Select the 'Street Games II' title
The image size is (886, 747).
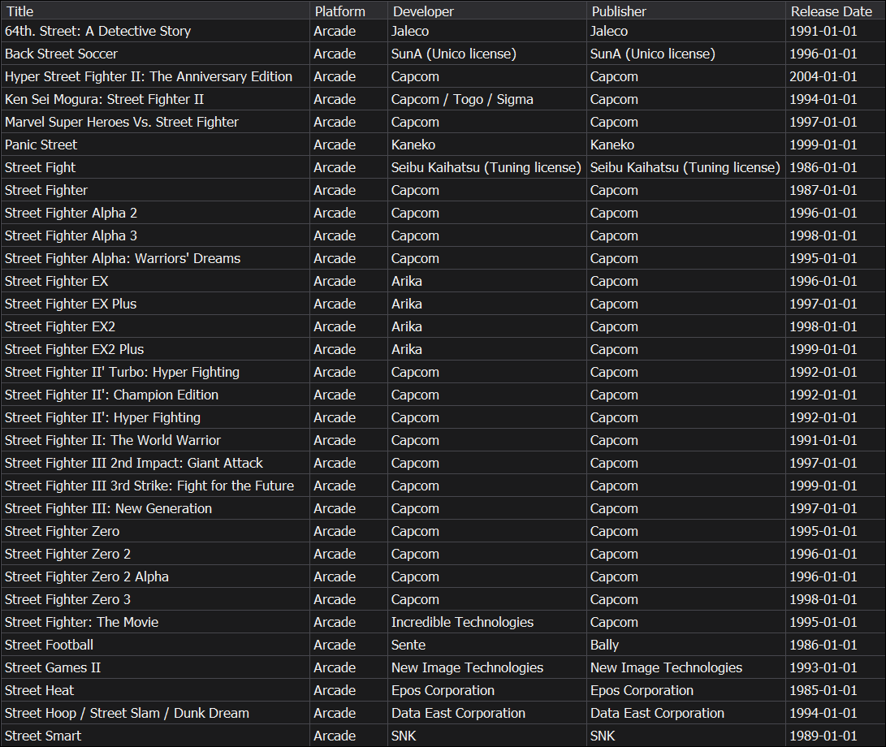coord(53,668)
